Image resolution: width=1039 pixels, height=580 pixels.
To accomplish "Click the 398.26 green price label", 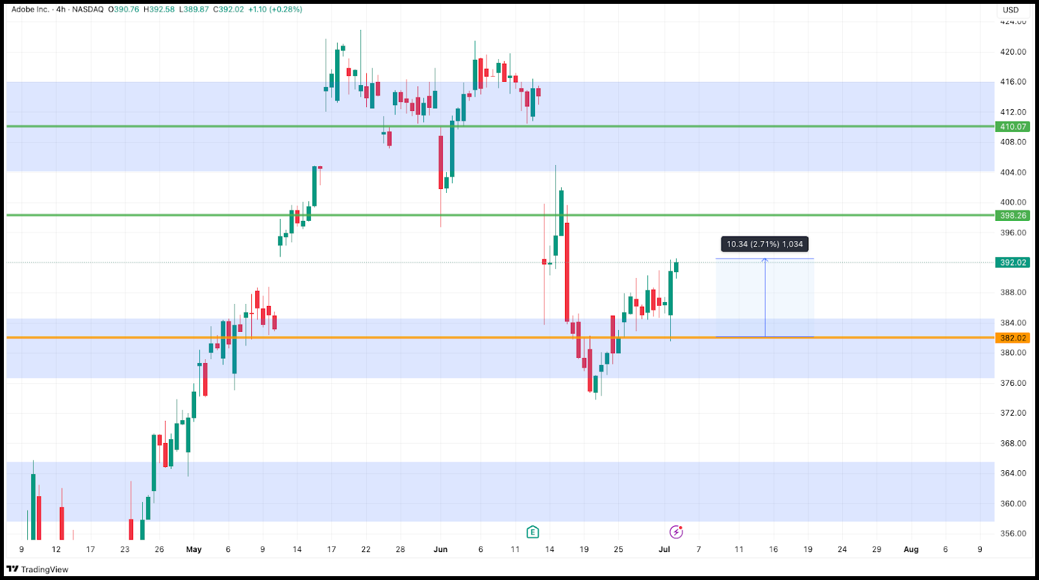I will pos(1013,216).
